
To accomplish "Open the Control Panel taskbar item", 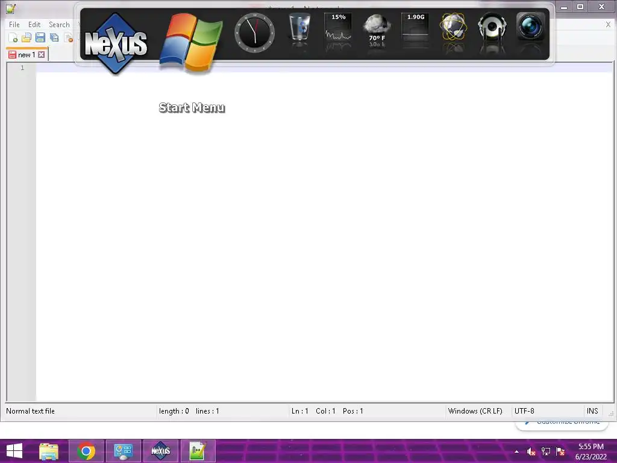I will [x=123, y=451].
